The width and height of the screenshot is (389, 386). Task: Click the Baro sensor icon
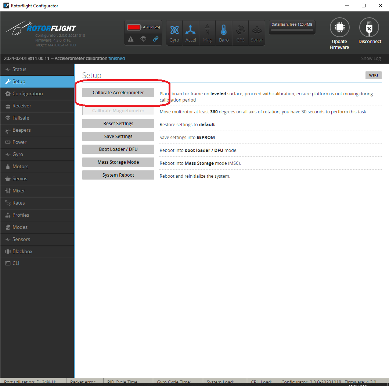point(224,30)
